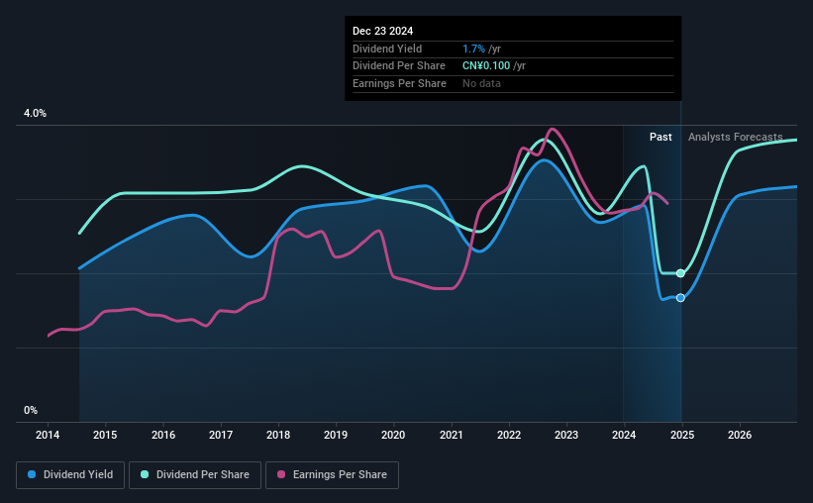
Task: Click the 2026 x-axis label
Action: point(740,435)
